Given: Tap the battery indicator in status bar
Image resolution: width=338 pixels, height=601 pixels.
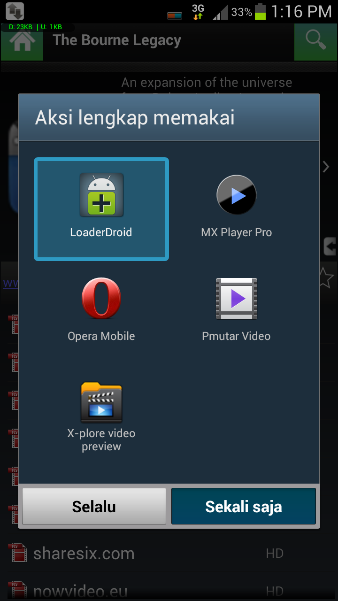Looking at the screenshot, I should [x=260, y=12].
